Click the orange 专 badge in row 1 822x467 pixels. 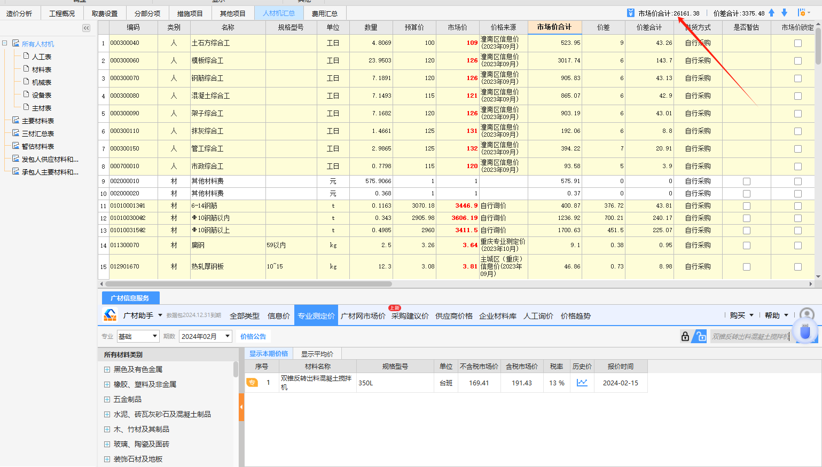[x=252, y=383]
